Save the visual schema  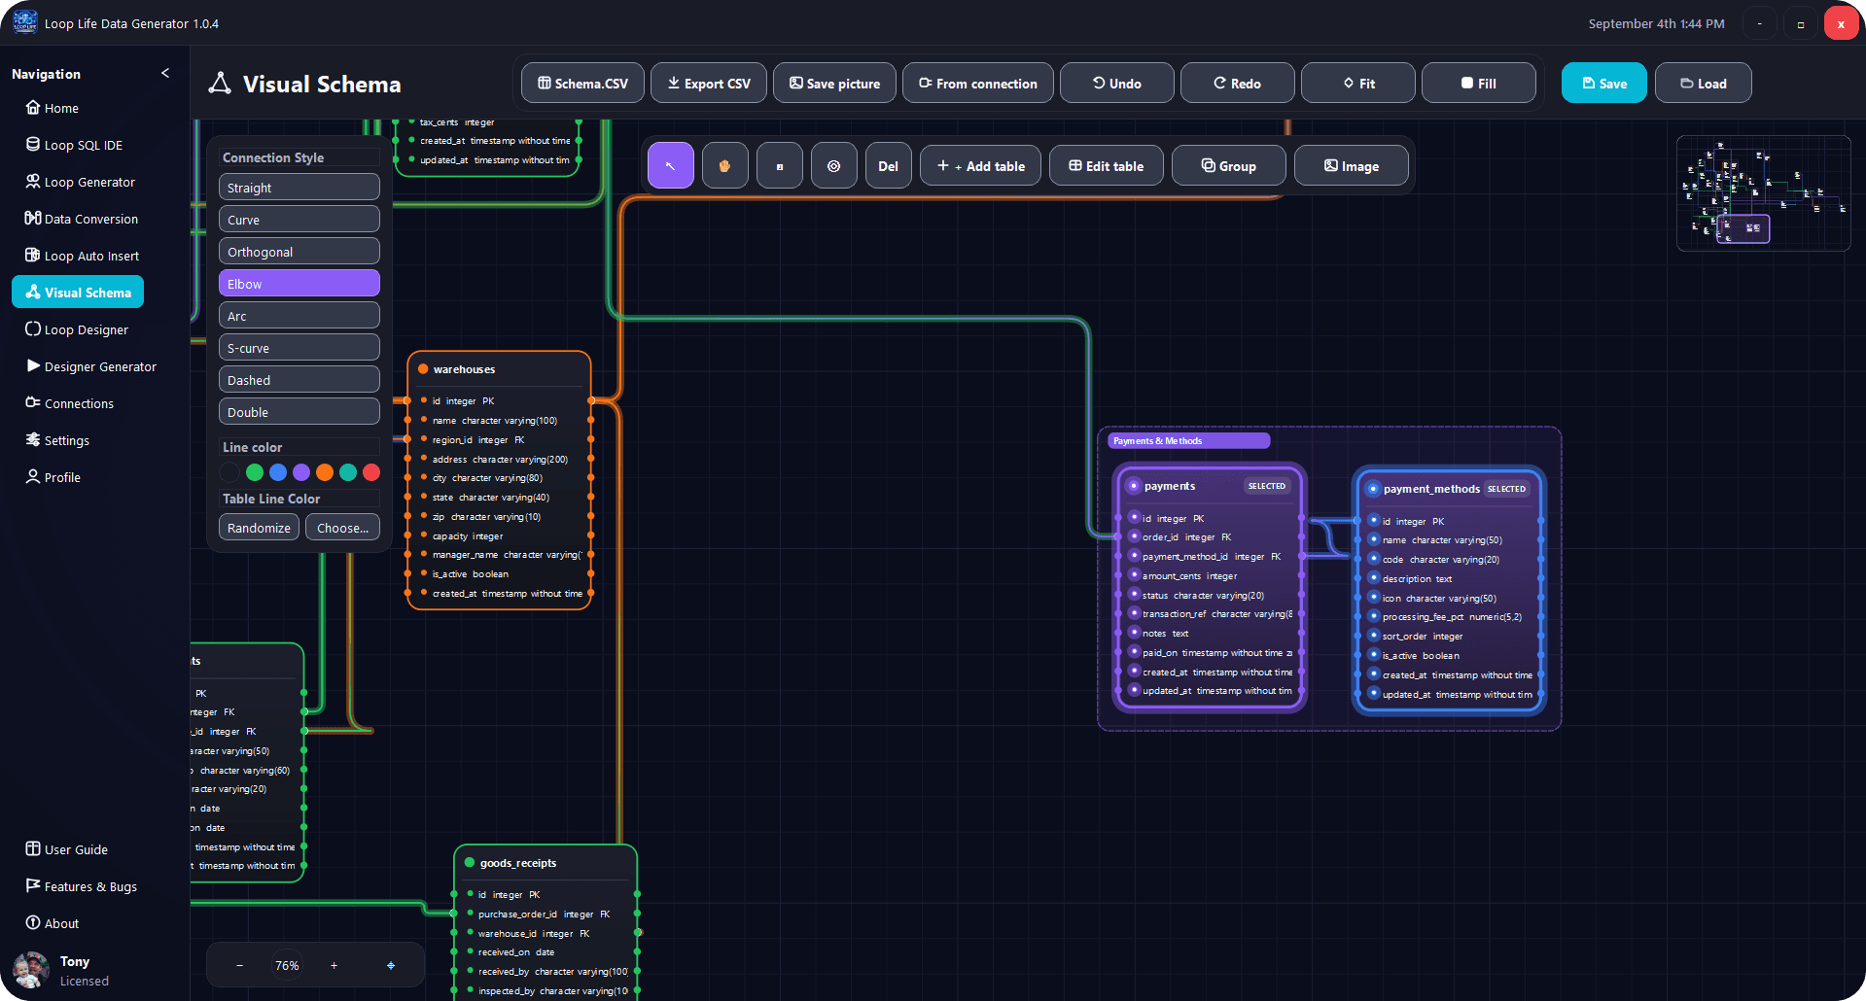1604,83
